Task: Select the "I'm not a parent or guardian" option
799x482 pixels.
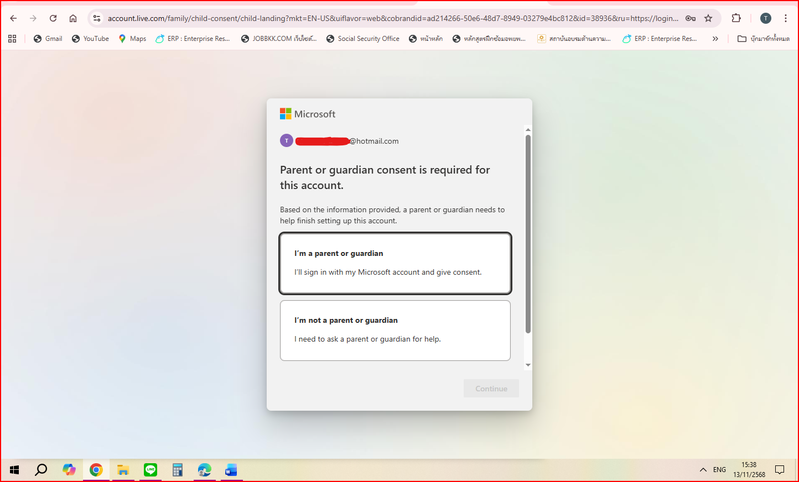Action: [395, 331]
